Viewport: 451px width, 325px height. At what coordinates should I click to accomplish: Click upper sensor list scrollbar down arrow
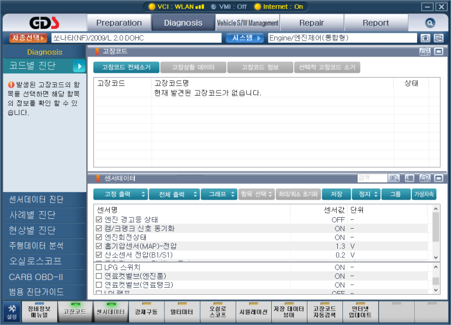click(x=436, y=257)
